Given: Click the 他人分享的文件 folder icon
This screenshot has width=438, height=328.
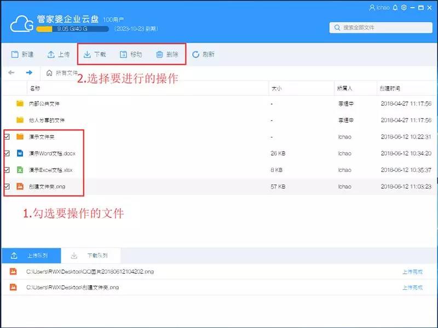Looking at the screenshot, I should (x=20, y=120).
